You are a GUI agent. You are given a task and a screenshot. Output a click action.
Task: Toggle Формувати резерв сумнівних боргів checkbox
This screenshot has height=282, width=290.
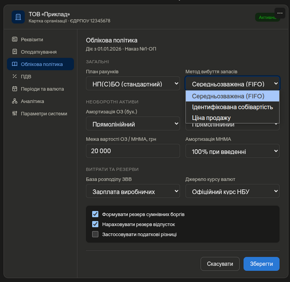click(95, 214)
